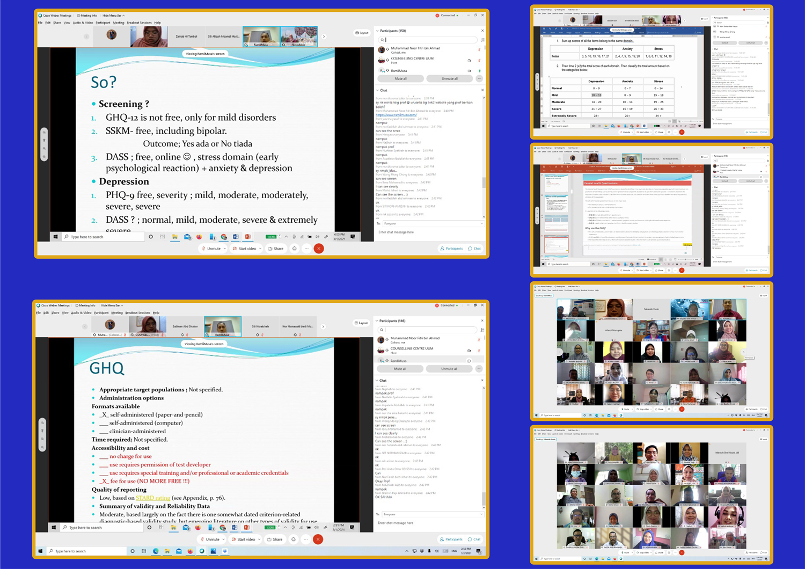Click Meeting Info in the 'So?' slide window
This screenshot has width=805, height=569.
click(87, 16)
